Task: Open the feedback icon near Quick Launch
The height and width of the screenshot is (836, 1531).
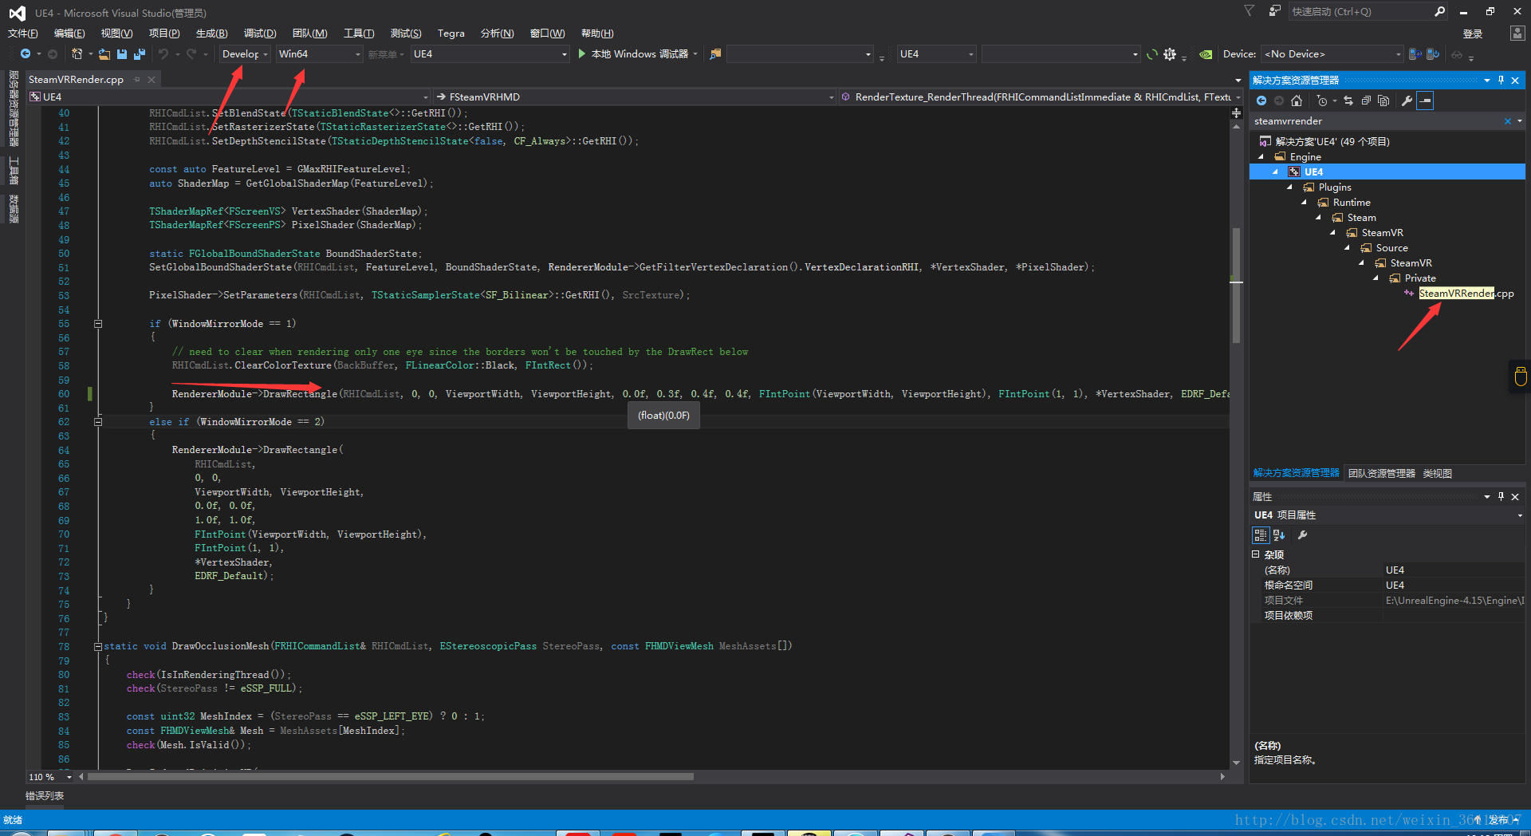Action: click(x=1275, y=11)
